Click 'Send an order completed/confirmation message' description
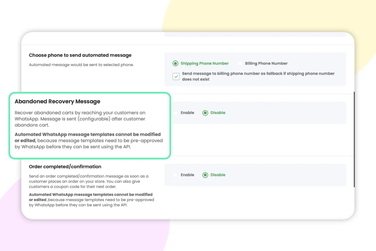 tap(89, 182)
